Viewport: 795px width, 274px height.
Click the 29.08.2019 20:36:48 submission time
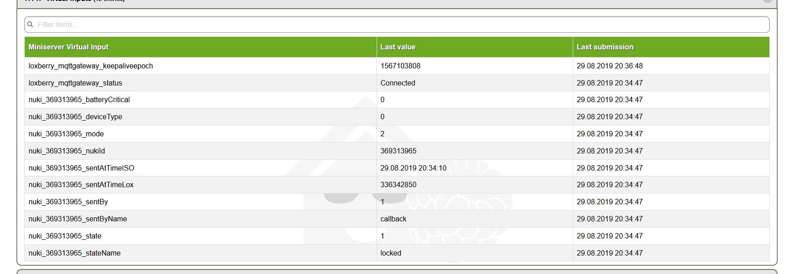610,66
